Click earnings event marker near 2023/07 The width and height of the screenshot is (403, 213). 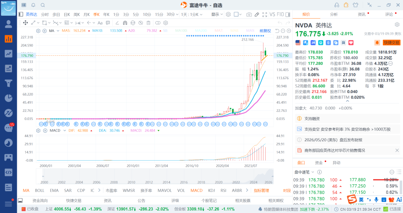[248, 124]
